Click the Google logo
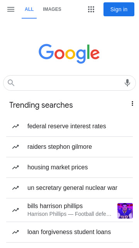Screen dimensions: 139x248 69,53
